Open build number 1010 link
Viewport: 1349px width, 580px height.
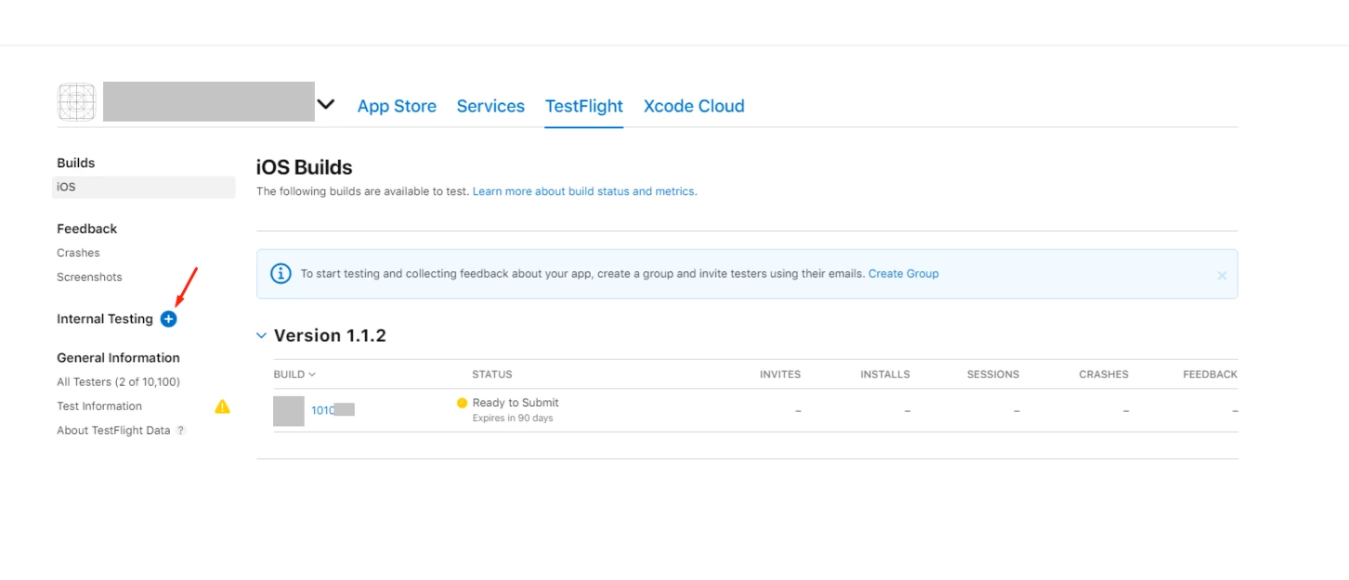coord(322,410)
